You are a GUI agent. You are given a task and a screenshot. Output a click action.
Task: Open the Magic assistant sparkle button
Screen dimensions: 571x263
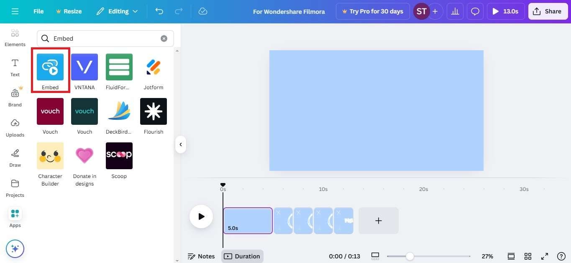click(15, 249)
